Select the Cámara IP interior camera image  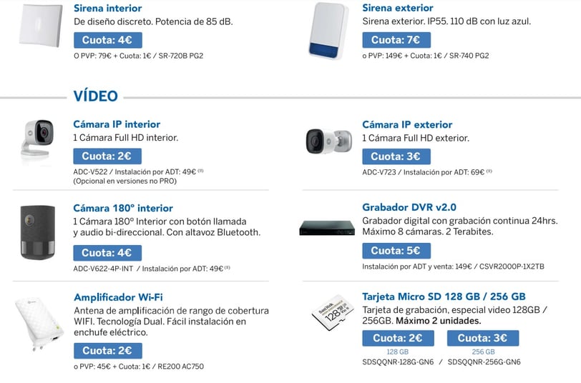37,139
